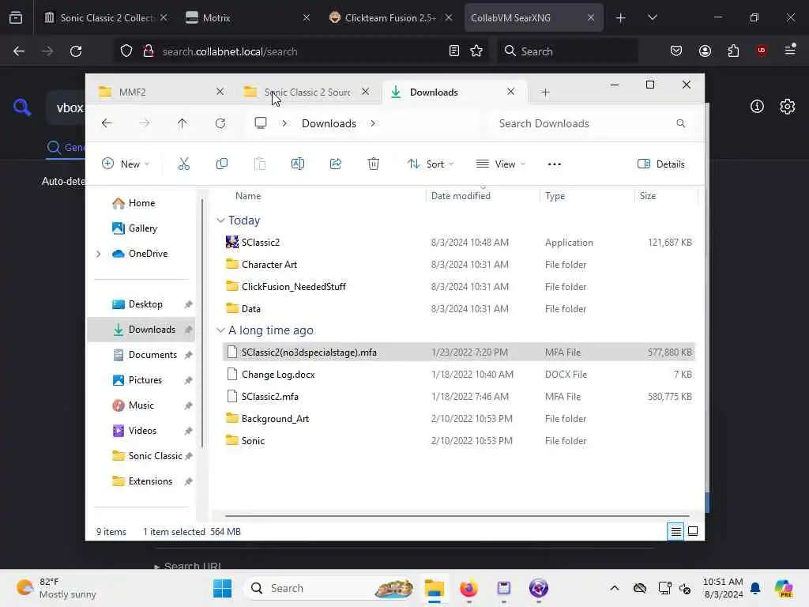Select the Character Art folder
The width and height of the screenshot is (809, 607).
coord(459,264)
